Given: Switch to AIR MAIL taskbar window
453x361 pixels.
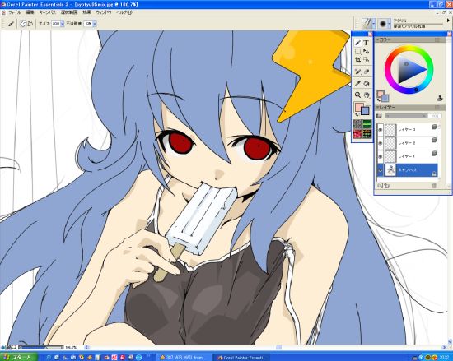Looking at the screenshot, I should click(x=184, y=358).
